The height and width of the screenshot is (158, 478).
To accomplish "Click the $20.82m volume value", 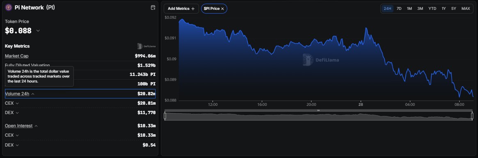I will 146,94.
